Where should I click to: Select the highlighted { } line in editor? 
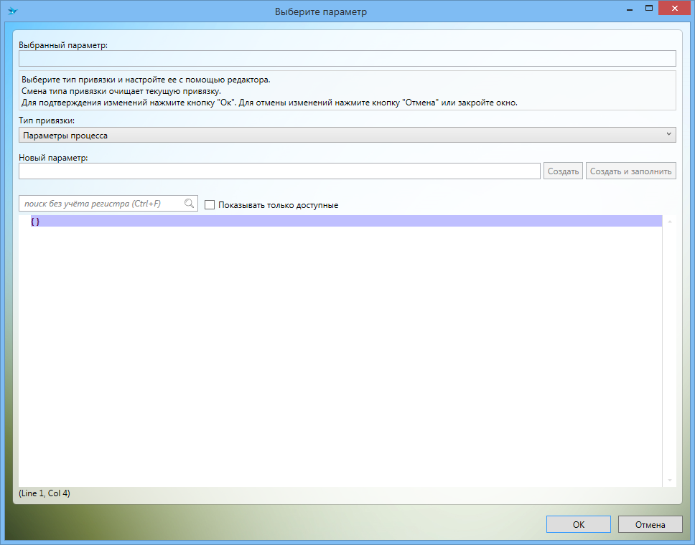[x=36, y=222]
